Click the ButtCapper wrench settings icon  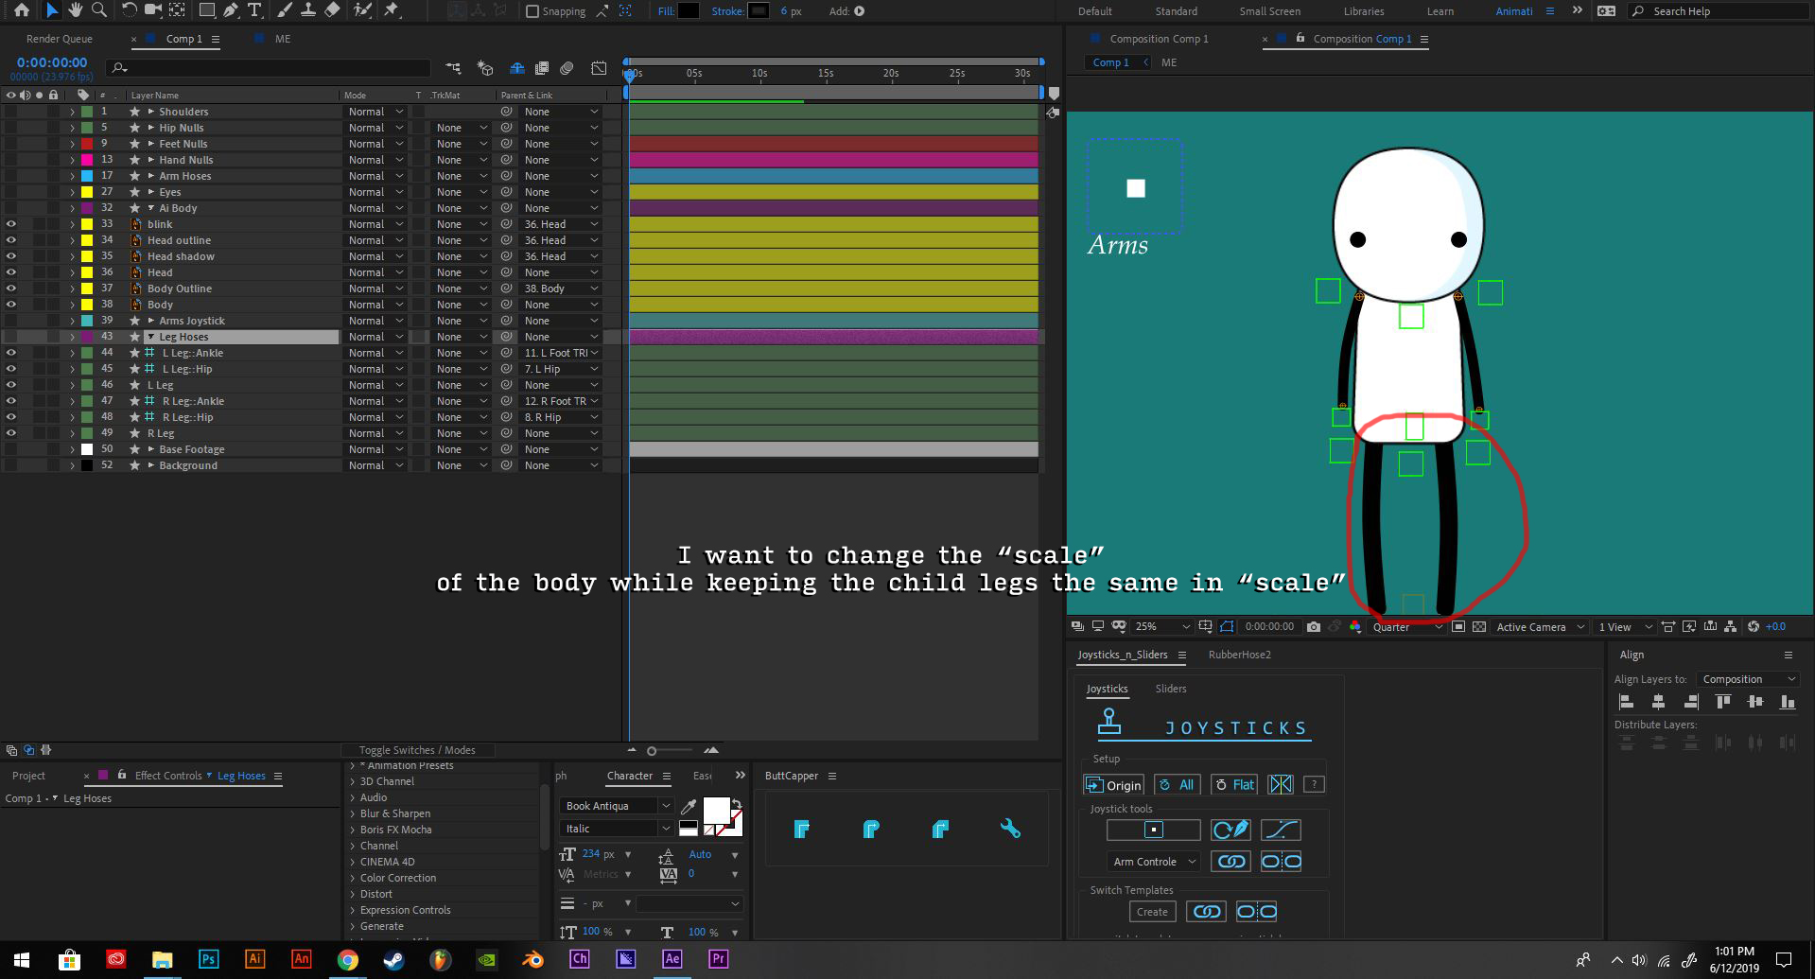(x=1009, y=830)
